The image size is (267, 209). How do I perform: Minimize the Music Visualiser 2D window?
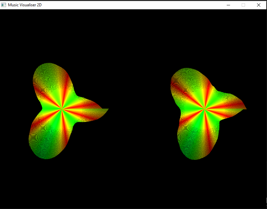[x=228, y=5]
